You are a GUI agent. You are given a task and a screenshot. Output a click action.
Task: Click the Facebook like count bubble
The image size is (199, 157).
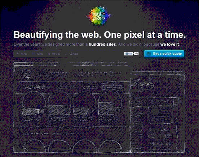point(136,54)
